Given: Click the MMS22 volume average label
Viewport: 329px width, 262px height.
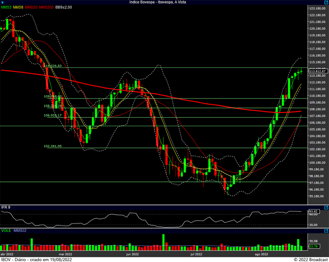Looking at the screenshot, I should 20,231.
